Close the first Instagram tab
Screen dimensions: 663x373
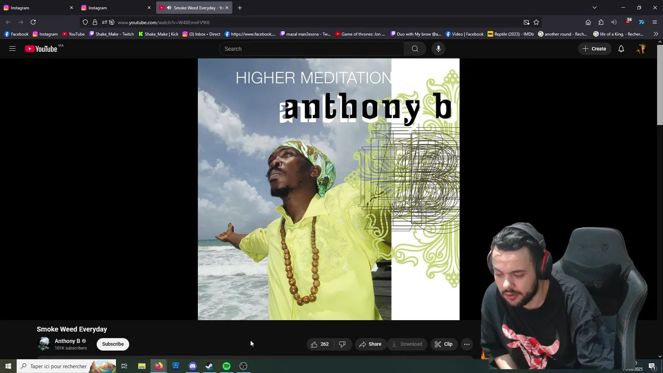71,8
